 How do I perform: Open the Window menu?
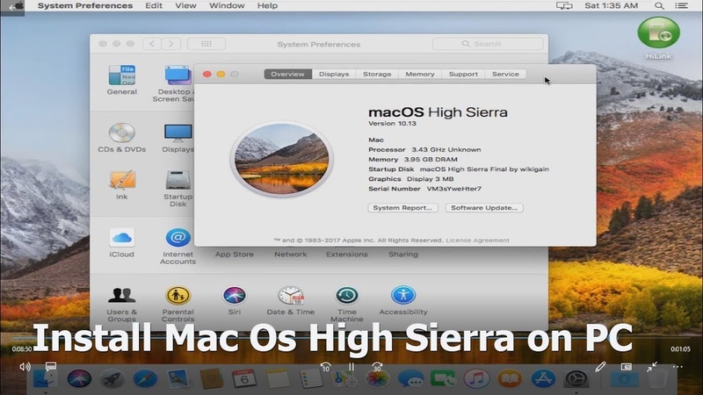(x=227, y=6)
